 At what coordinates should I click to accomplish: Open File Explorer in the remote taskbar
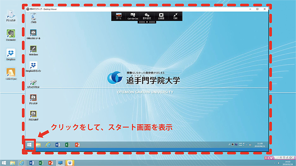(38, 145)
